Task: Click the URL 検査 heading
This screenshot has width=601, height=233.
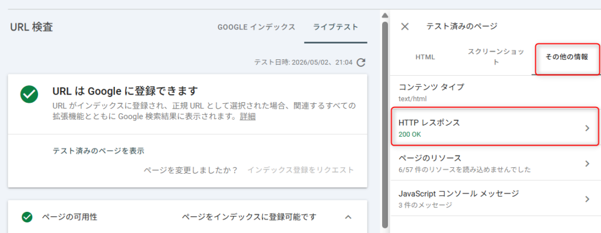Action: [x=32, y=27]
